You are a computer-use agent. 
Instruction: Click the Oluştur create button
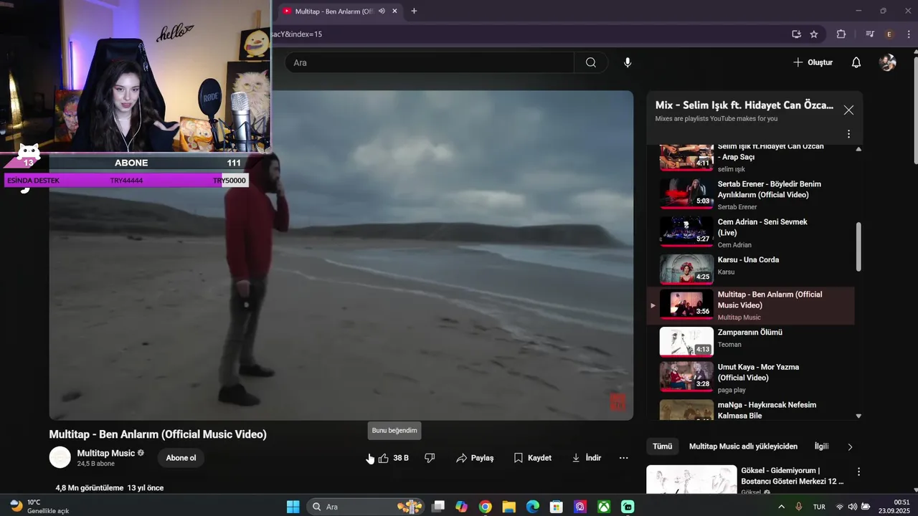813,62
